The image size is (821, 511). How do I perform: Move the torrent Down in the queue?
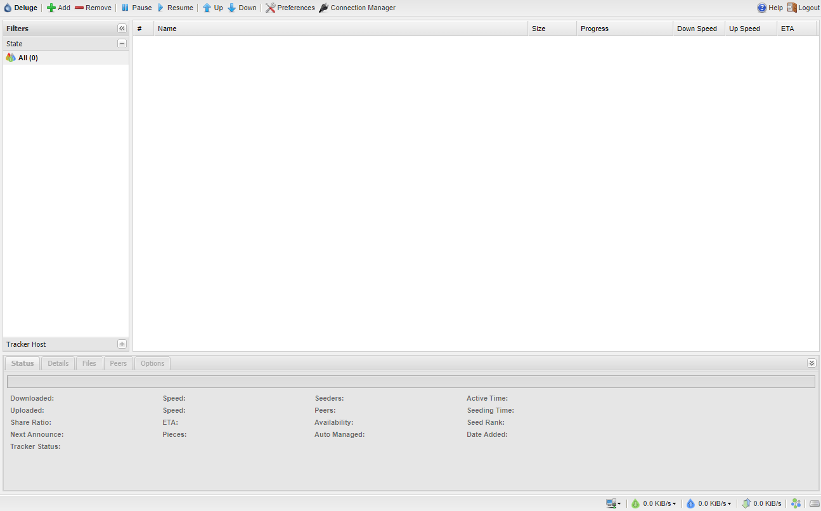pos(242,8)
